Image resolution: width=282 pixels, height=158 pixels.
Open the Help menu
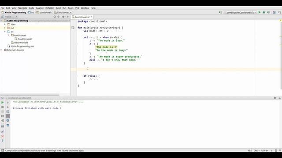point(93,8)
